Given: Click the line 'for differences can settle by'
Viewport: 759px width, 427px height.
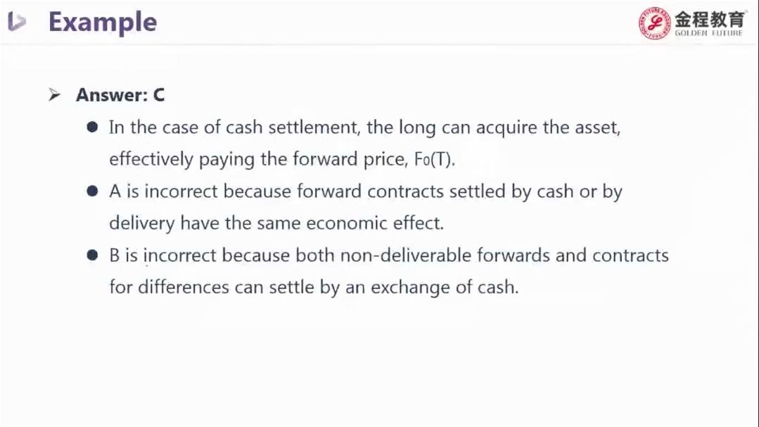Looking at the screenshot, I should 314,288.
